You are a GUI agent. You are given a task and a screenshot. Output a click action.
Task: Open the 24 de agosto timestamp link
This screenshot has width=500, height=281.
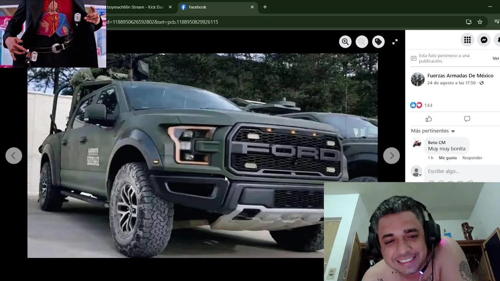pyautogui.click(x=451, y=83)
